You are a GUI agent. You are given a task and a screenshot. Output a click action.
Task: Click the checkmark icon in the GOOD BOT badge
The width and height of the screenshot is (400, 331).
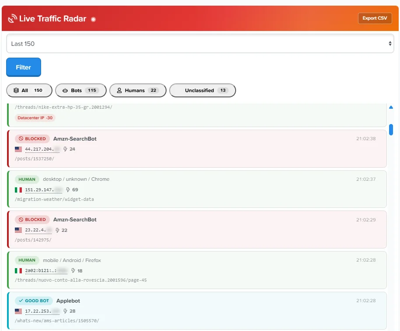pos(21,301)
